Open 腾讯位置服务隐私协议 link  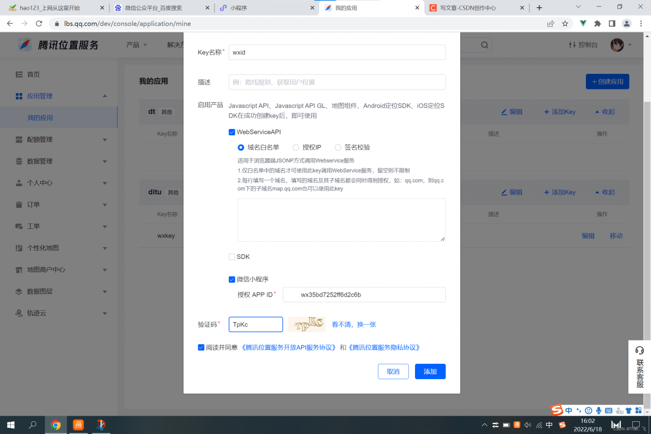coord(384,348)
